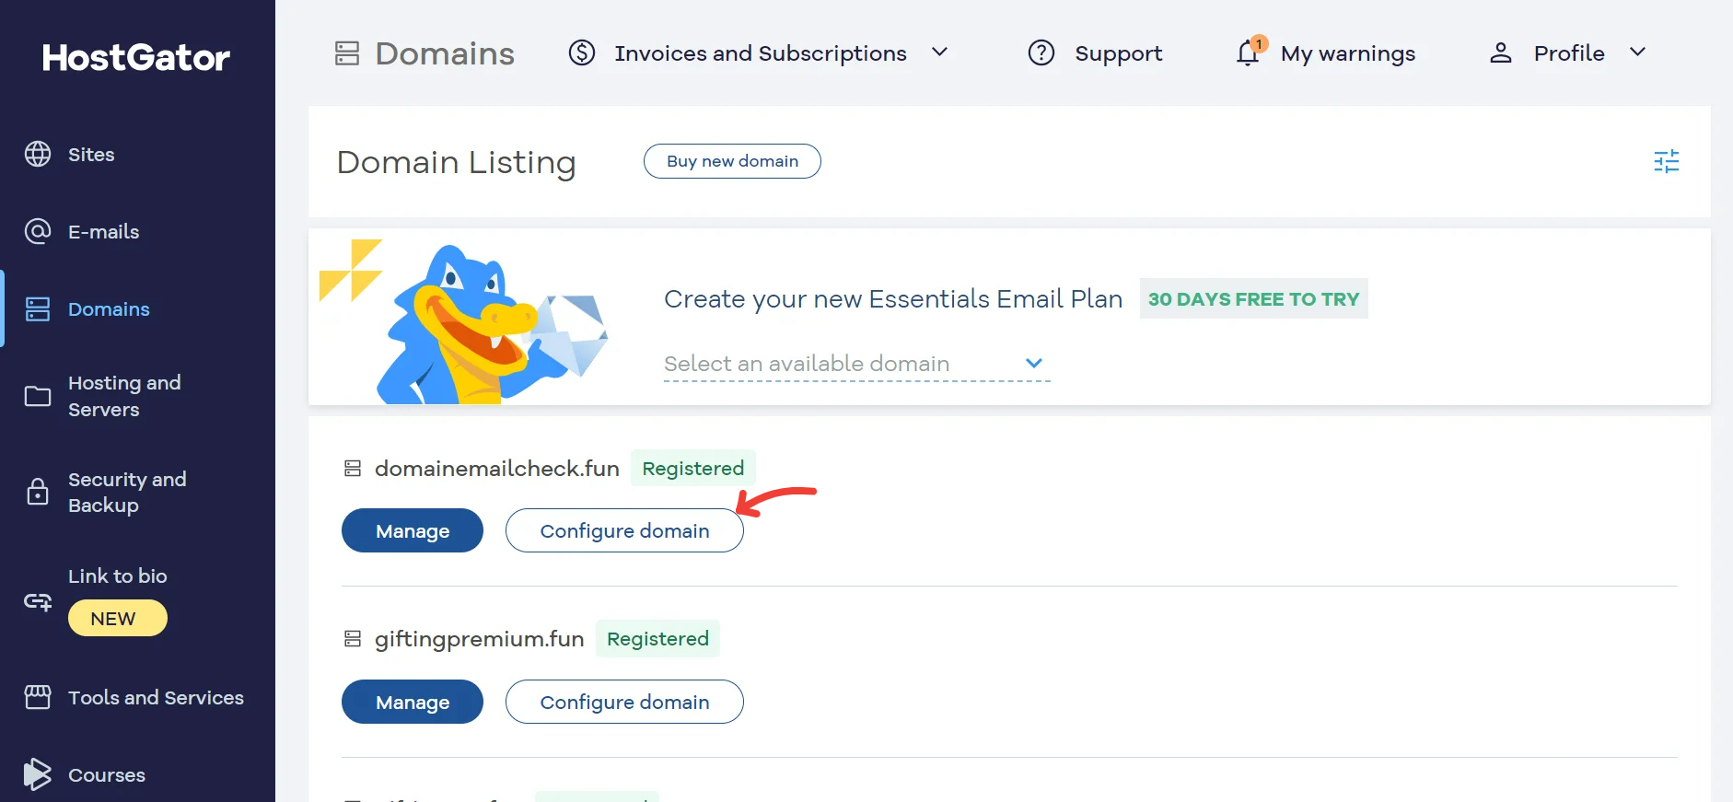1733x802 pixels.
Task: Open Hosting and Servers menu item
Action: [124, 396]
